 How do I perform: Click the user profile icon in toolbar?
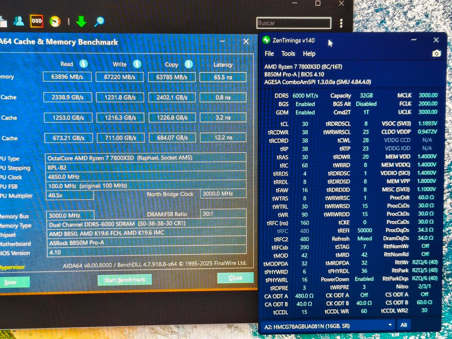pyautogui.click(x=19, y=21)
